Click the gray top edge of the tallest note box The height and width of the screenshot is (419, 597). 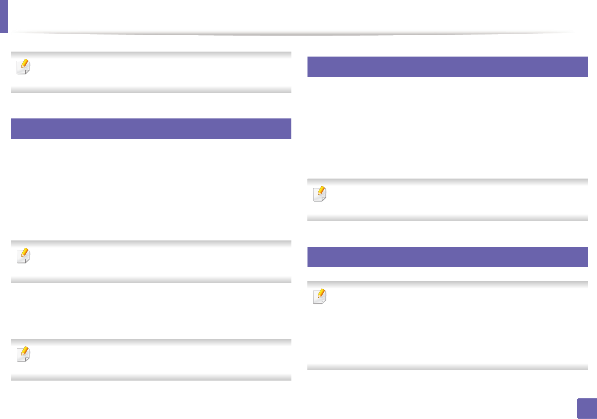pos(448,284)
